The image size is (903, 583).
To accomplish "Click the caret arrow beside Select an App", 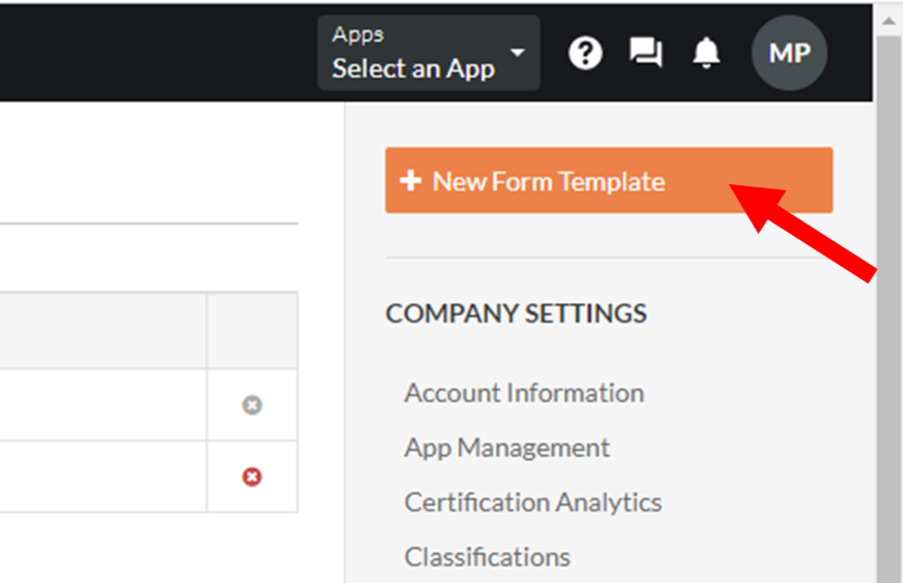I will pos(518,52).
